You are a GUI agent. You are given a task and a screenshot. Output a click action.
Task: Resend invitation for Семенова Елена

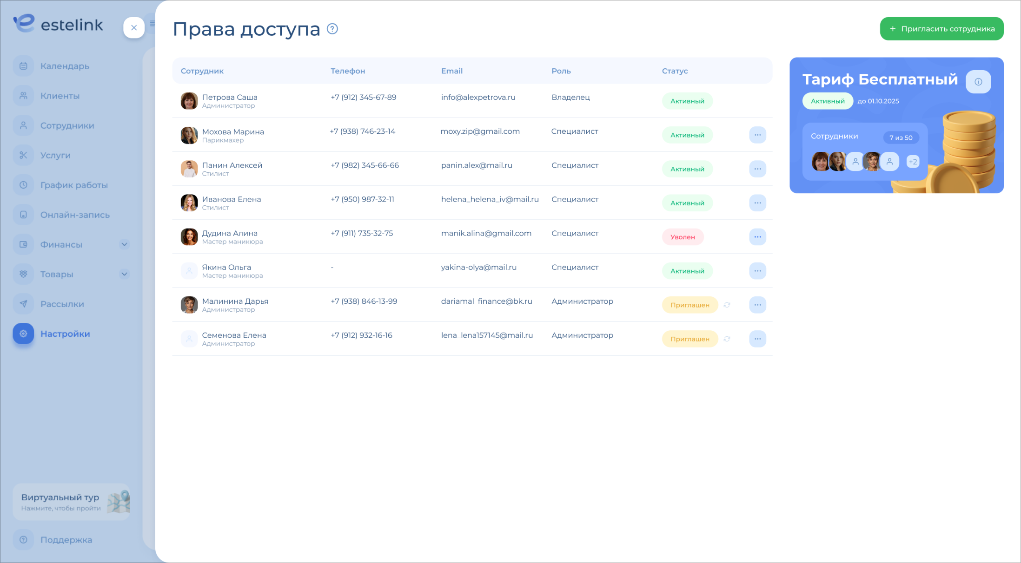click(727, 339)
